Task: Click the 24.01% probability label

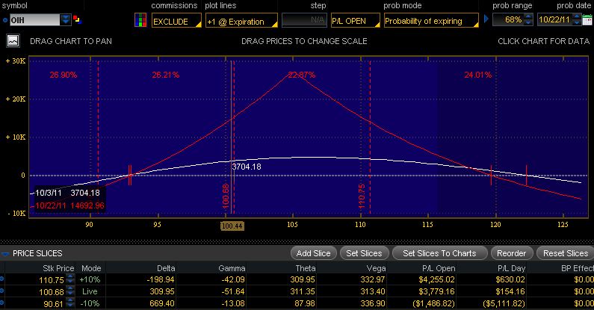Action: click(x=478, y=75)
